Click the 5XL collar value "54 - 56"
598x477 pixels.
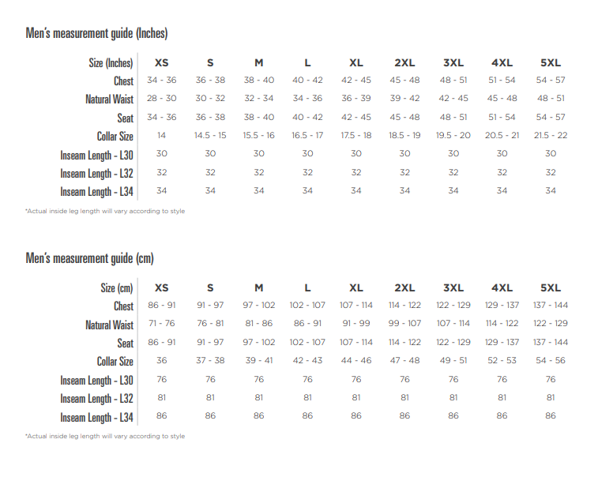tap(551, 361)
